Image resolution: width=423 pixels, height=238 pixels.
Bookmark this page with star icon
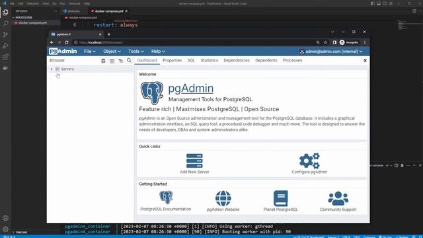pos(326,42)
